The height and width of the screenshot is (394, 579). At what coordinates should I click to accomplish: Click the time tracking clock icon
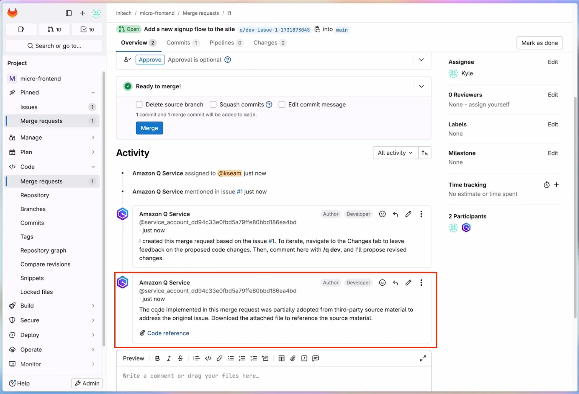click(546, 185)
